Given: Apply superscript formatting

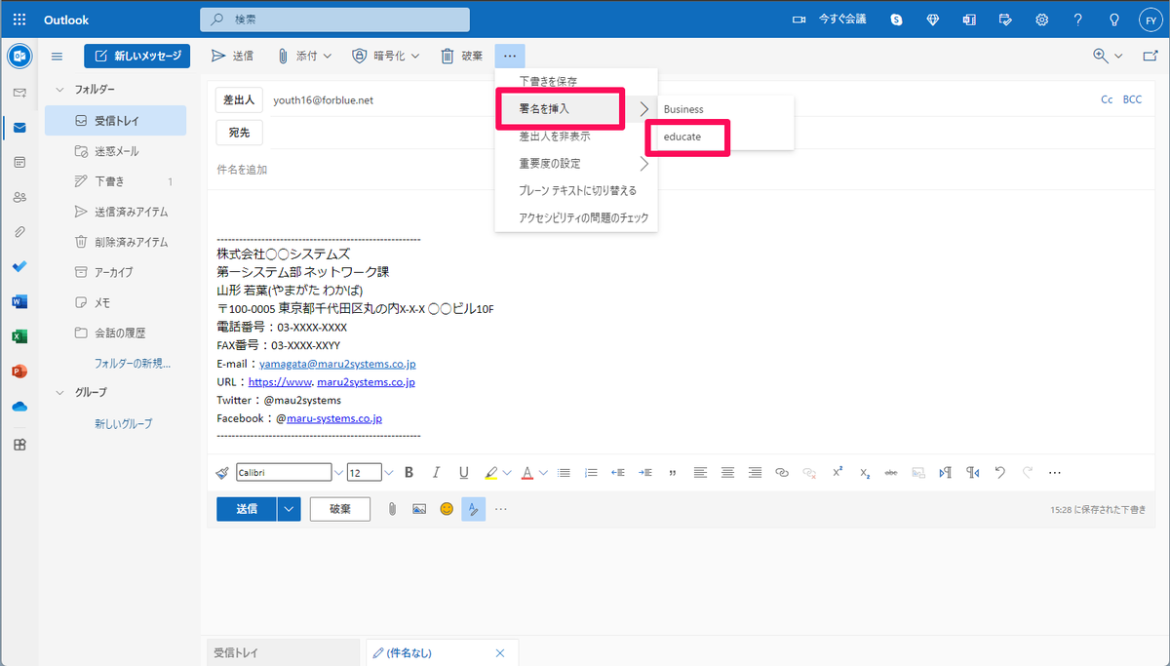Looking at the screenshot, I should tap(838, 473).
